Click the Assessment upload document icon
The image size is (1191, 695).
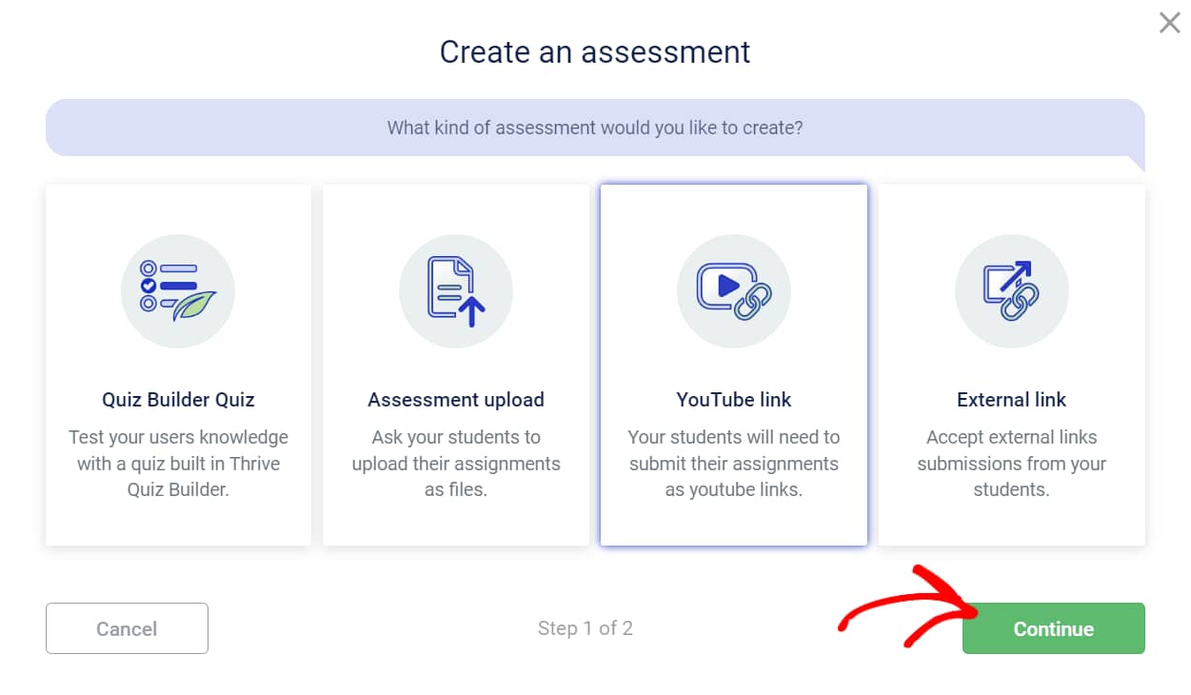456,290
